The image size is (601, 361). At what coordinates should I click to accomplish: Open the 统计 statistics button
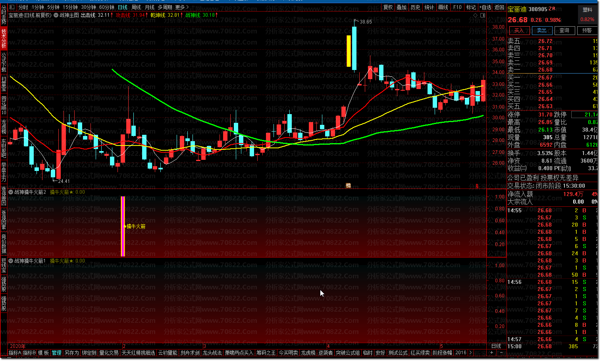429,7
